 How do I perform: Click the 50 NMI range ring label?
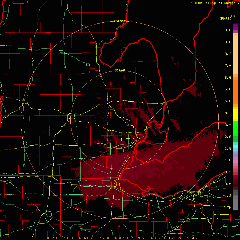click(120, 71)
